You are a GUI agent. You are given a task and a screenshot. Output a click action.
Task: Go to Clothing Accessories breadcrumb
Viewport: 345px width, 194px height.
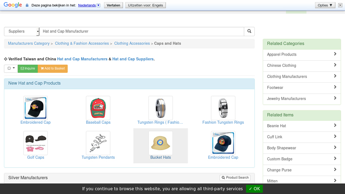coord(132,44)
